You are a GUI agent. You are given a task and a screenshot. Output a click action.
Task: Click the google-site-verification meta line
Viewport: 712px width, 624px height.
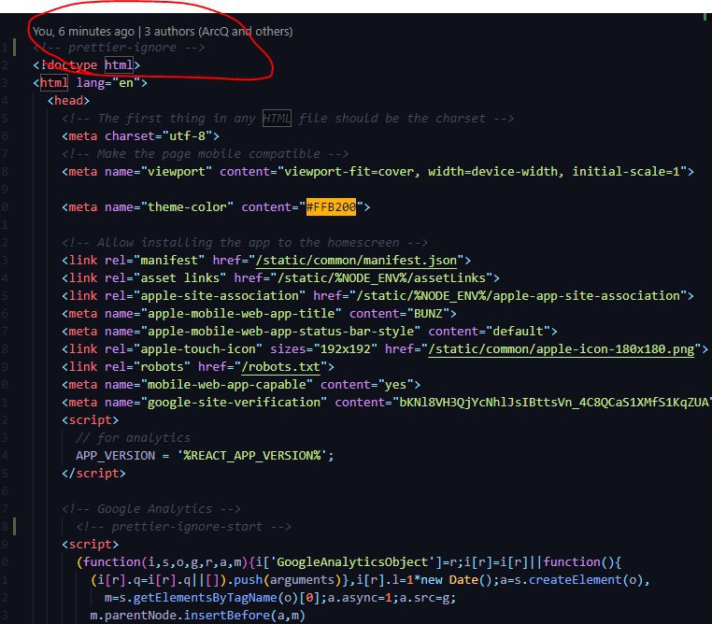(386, 402)
